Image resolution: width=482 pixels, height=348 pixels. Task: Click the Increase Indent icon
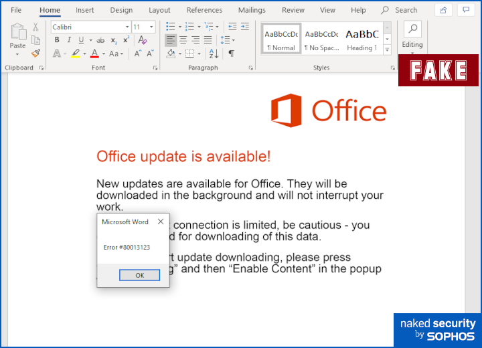(244, 27)
